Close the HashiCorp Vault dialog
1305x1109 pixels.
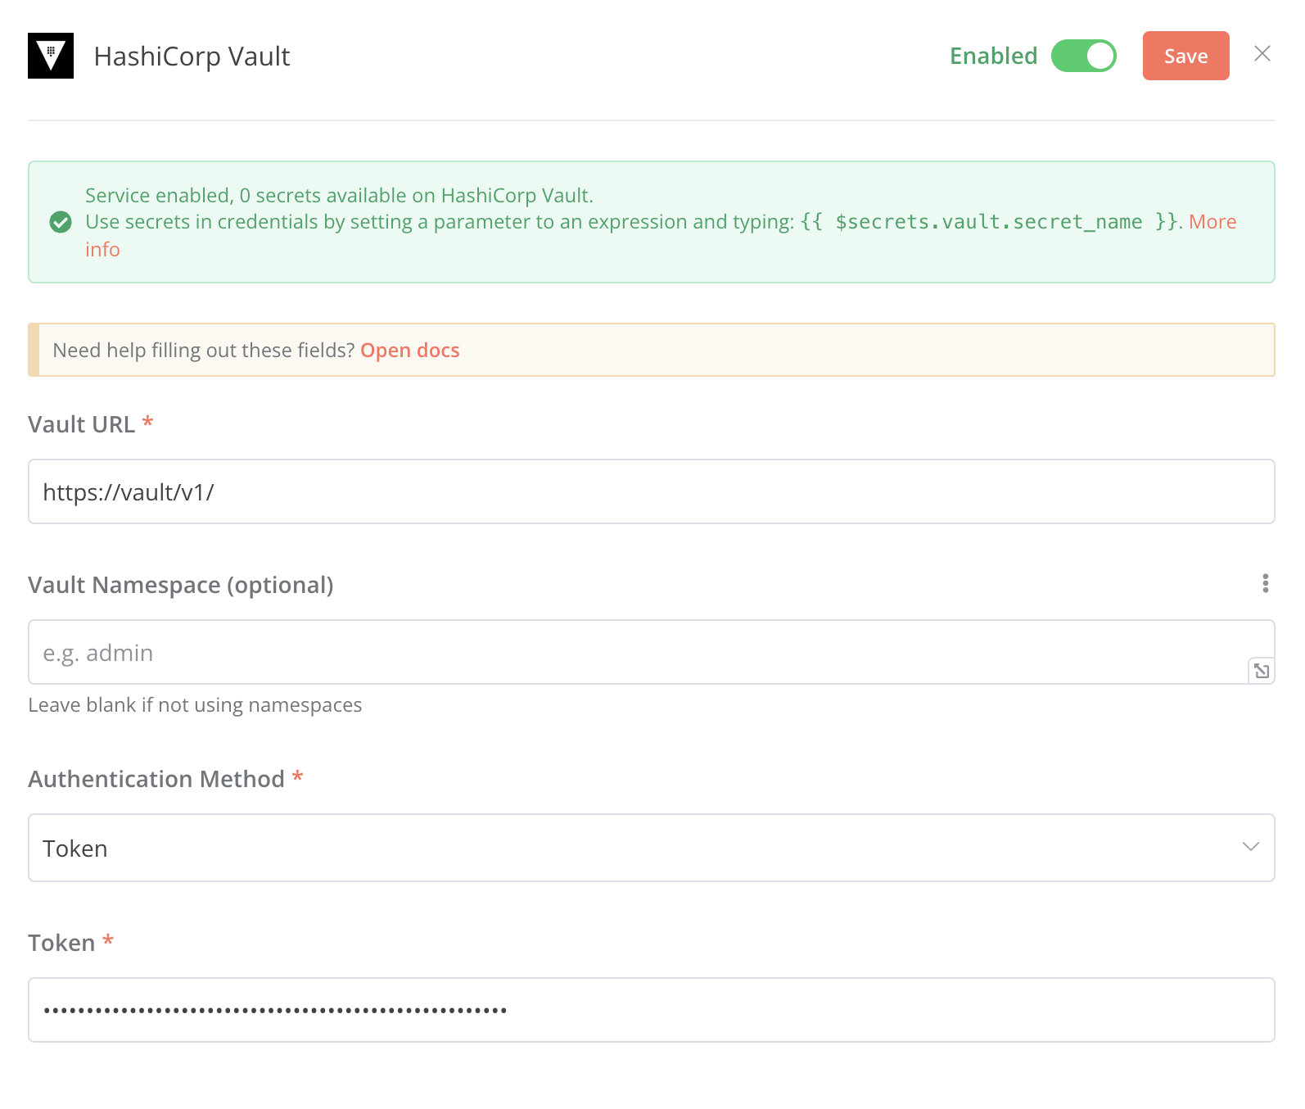point(1262,54)
